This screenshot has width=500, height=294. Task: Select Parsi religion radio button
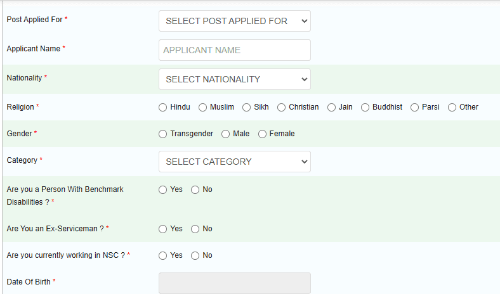click(415, 107)
